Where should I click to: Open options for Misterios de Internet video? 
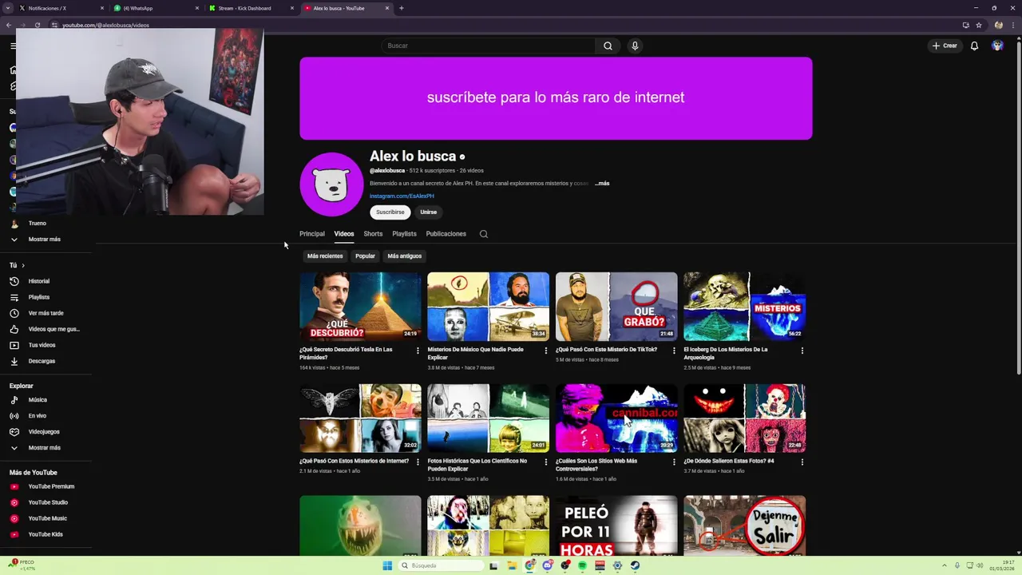point(418,462)
